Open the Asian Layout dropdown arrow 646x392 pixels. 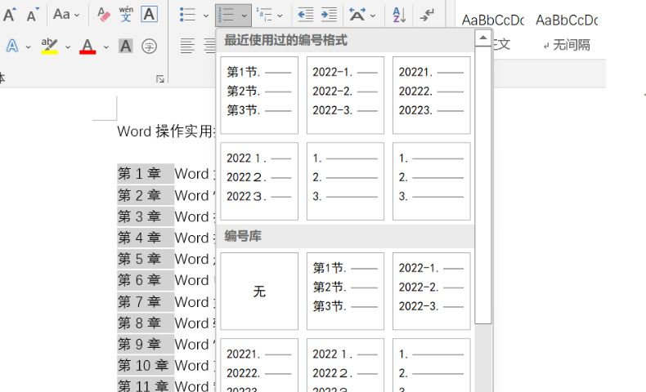(373, 16)
